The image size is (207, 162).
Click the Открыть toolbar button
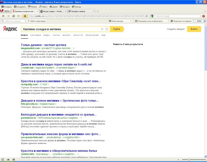click(x=7, y=7)
